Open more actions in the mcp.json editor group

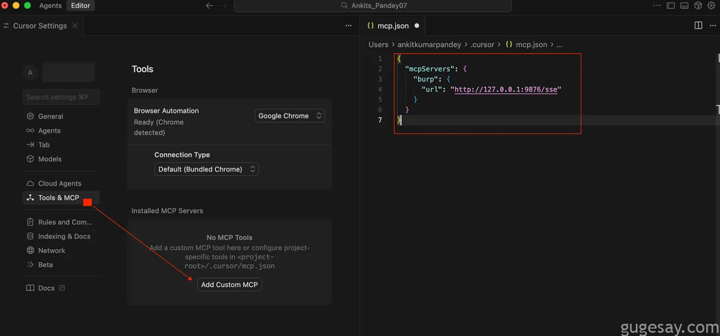pos(713,26)
